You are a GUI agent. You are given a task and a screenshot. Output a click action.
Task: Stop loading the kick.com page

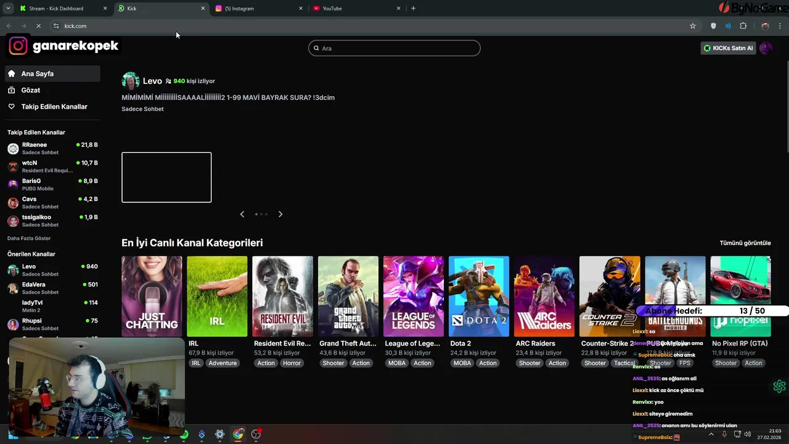[x=38, y=26]
